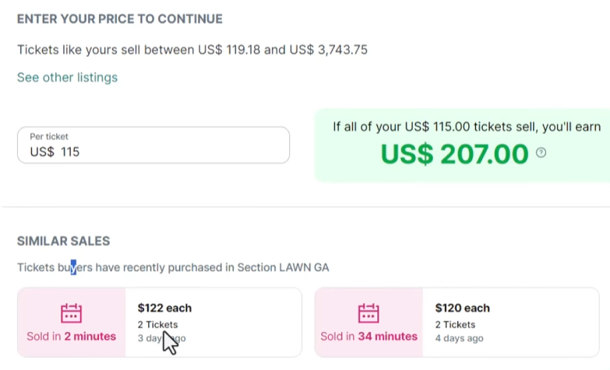Click the US$ 207.00 earnings amount
The width and height of the screenshot is (610, 370).
[454, 154]
